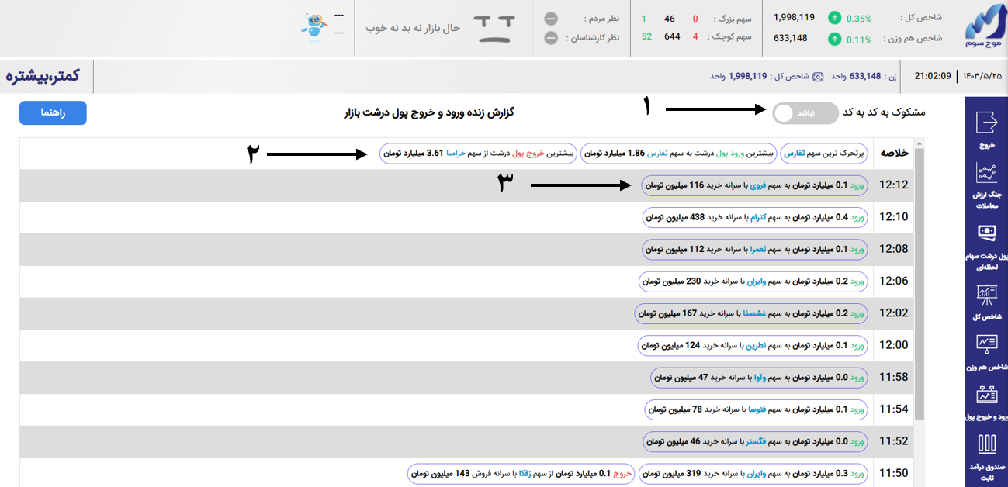Open ثفارس in the پرتحرک ترین سهم pill
This screenshot has width=1008, height=487.
794,153
